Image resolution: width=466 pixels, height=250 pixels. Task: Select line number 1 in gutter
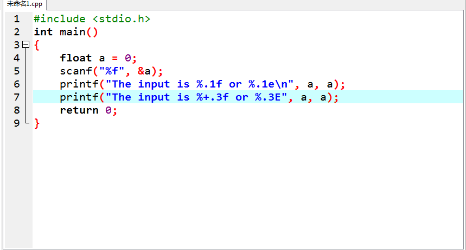coord(17,19)
